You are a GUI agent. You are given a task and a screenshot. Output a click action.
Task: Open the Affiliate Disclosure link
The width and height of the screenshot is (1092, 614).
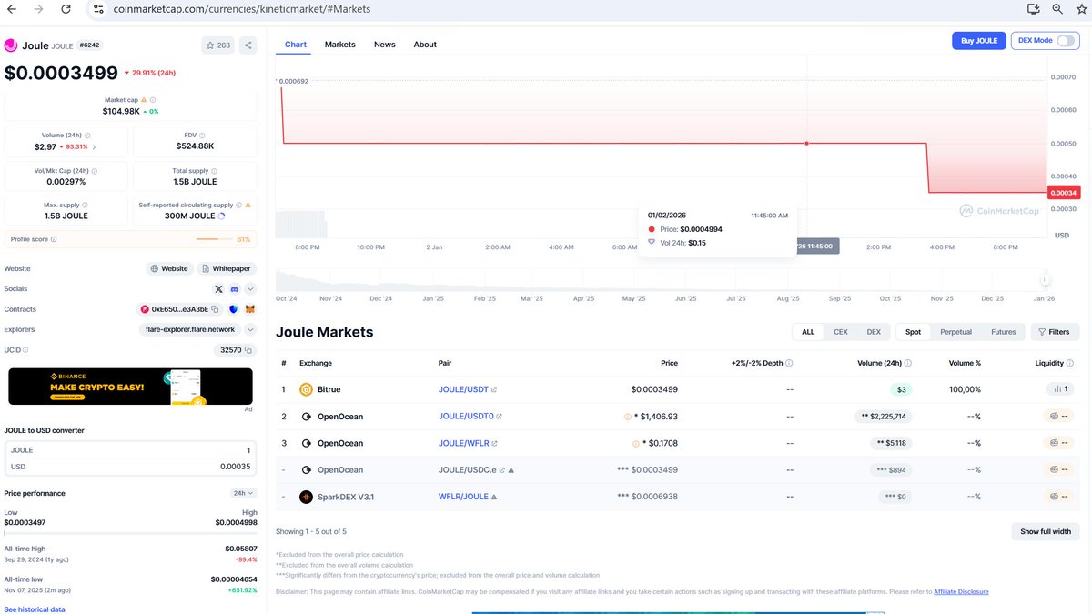click(x=961, y=592)
